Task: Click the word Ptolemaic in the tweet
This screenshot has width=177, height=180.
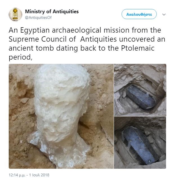Action: (x=138, y=48)
